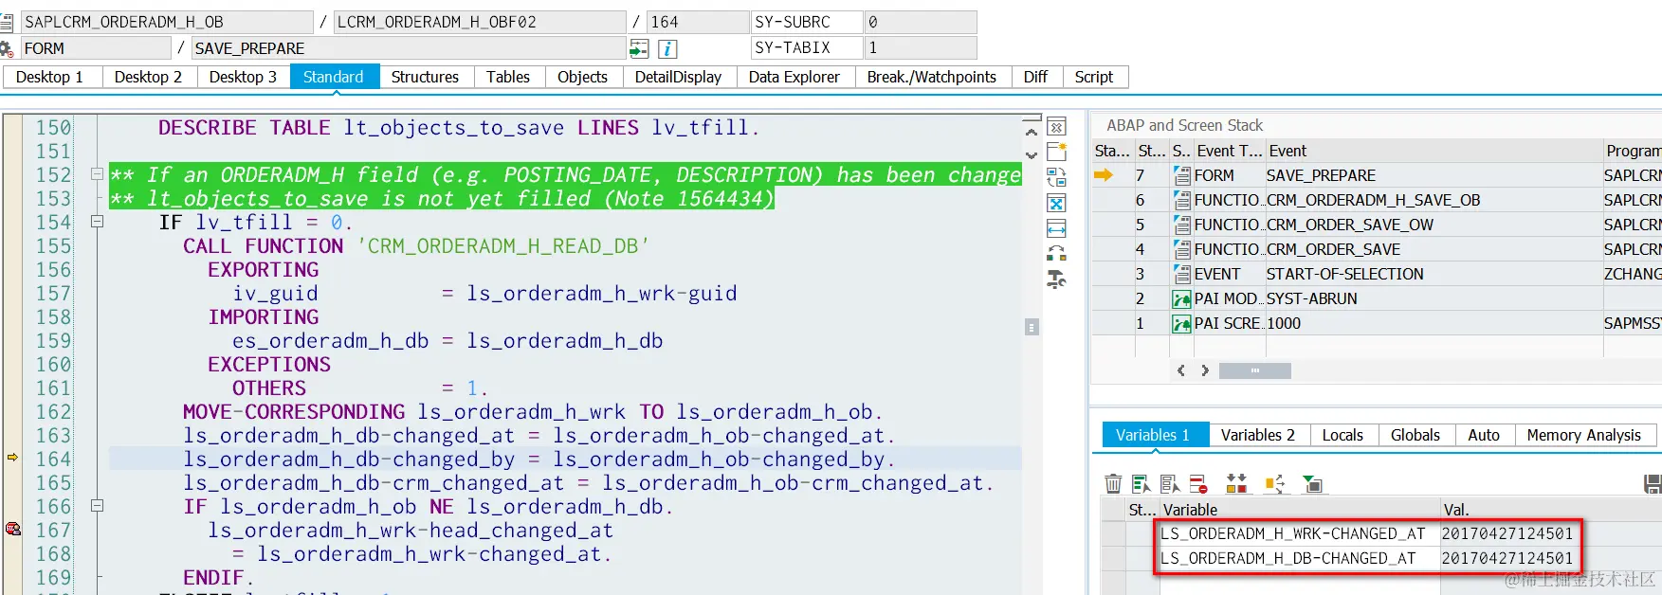This screenshot has height=595, width=1662.
Task: Open the Structures tab
Action: coord(425,77)
